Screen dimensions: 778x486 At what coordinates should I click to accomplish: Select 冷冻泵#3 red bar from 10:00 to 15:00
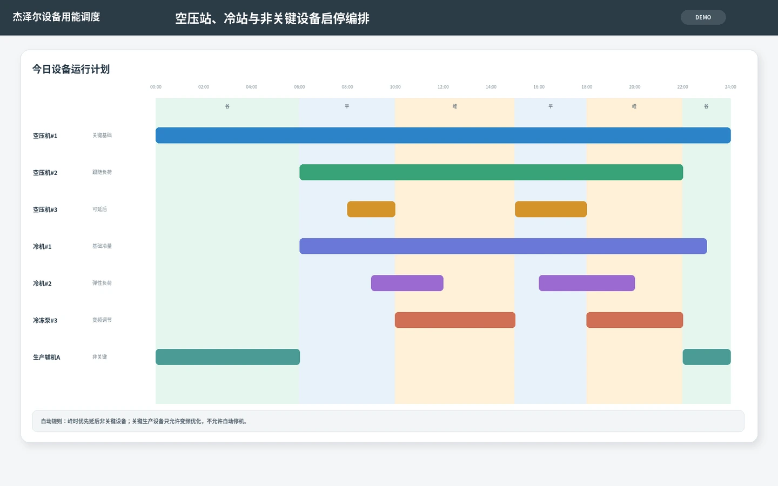[x=455, y=320]
